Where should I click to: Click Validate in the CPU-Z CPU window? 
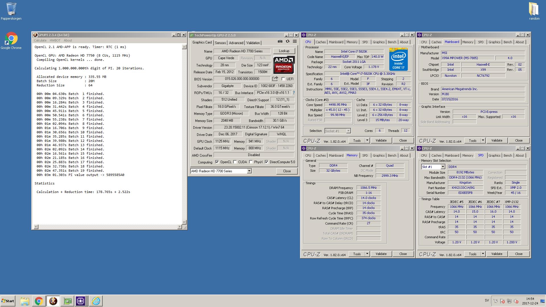(381, 140)
